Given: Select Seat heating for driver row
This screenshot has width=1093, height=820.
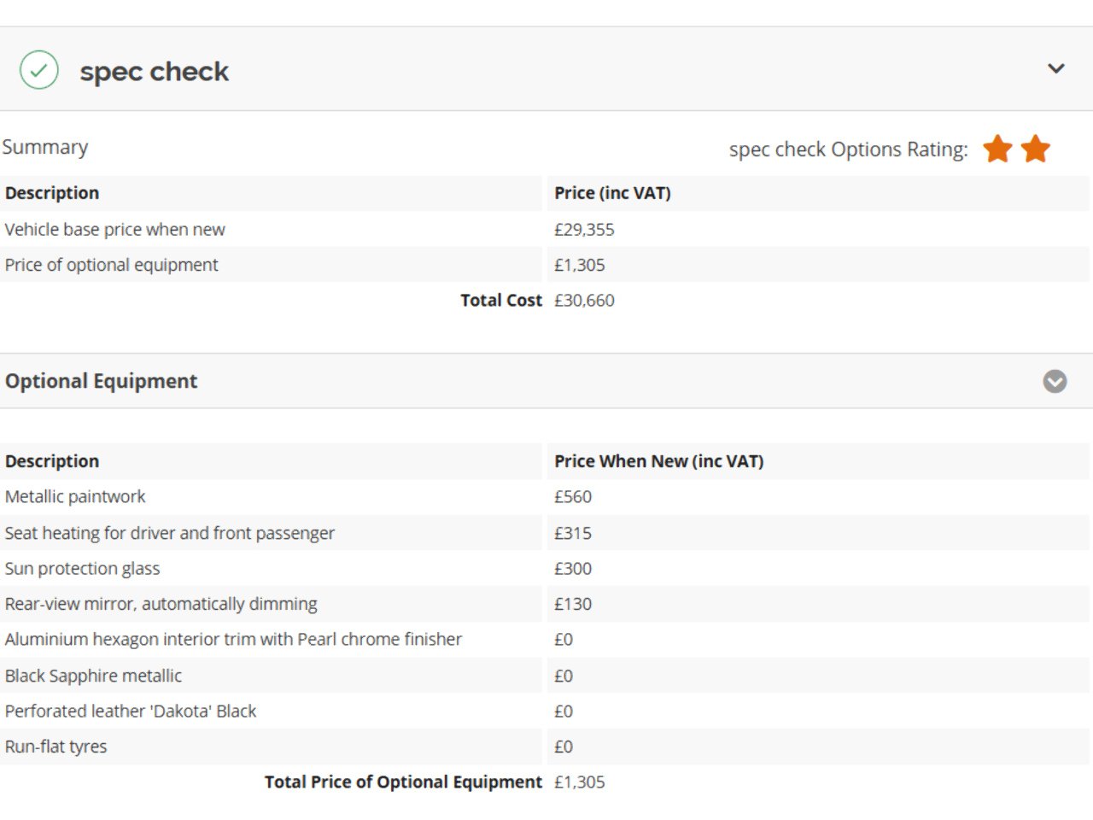Looking at the screenshot, I should pos(545,533).
